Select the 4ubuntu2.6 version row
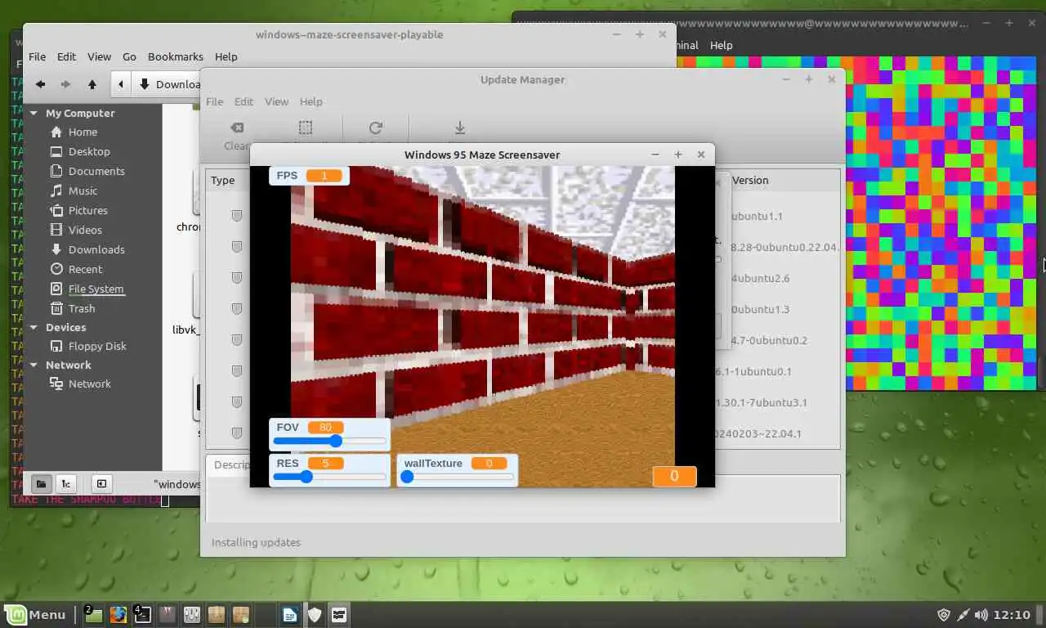Screen dimensions: 1046x628 (x=760, y=278)
